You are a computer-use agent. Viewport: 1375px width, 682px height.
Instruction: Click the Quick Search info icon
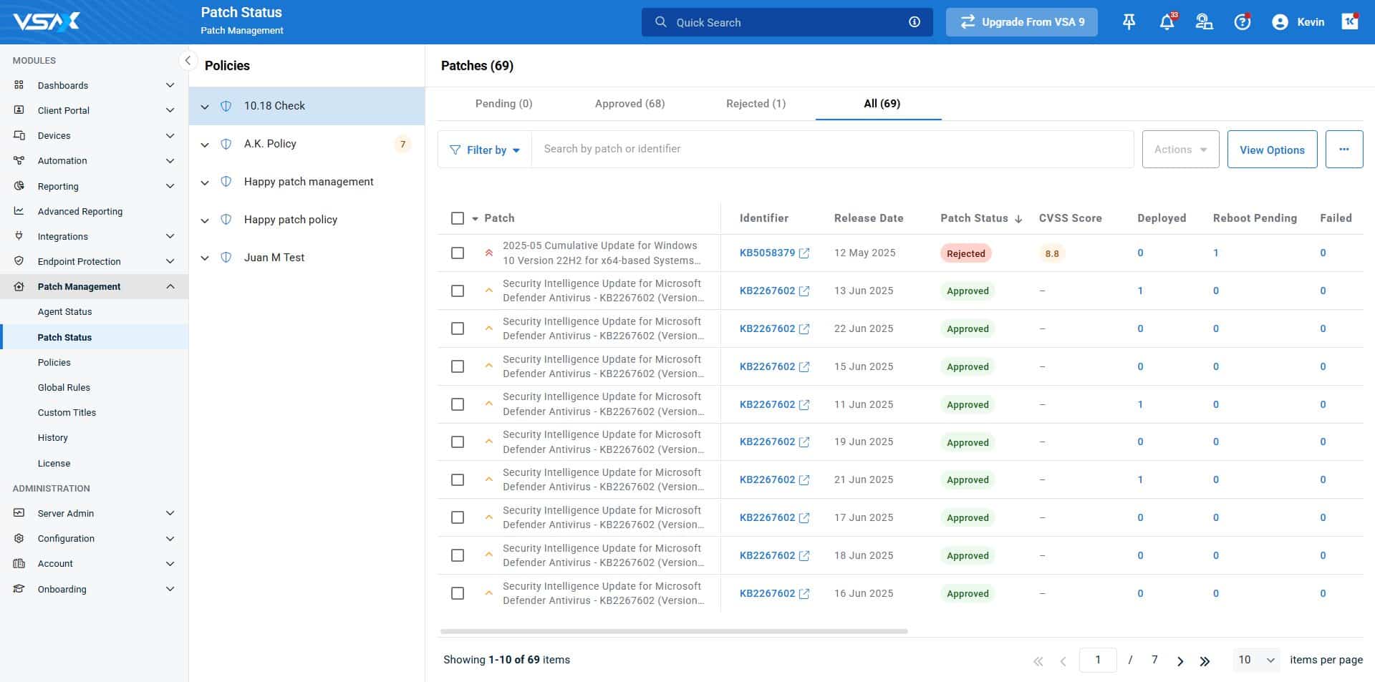[x=915, y=22]
